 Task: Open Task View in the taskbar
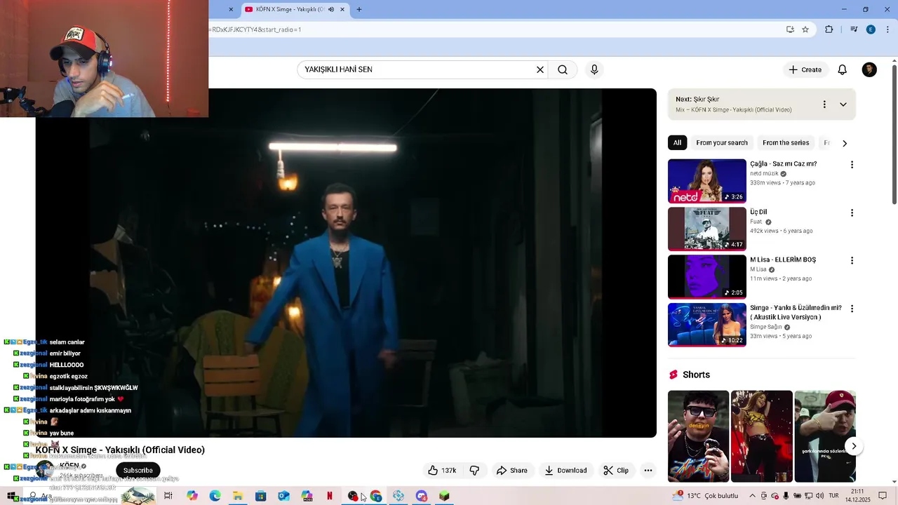tap(168, 496)
